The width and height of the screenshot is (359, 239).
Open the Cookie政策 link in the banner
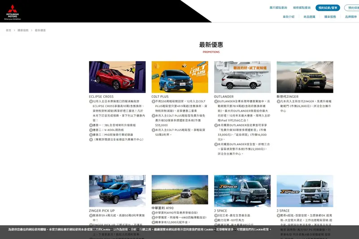[x=263, y=230]
